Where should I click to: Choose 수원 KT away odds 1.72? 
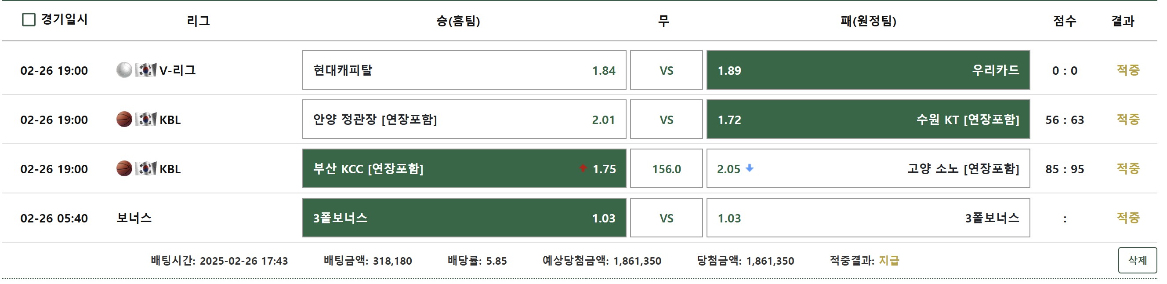(x=868, y=120)
